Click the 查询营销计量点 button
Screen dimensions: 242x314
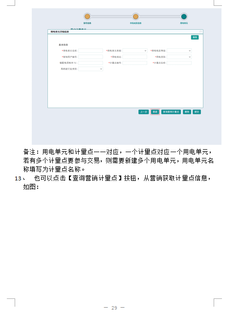(x=171, y=112)
